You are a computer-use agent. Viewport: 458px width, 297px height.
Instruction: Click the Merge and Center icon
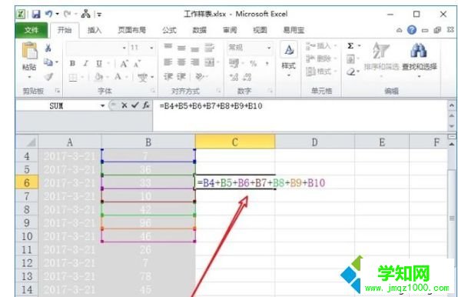click(x=210, y=62)
